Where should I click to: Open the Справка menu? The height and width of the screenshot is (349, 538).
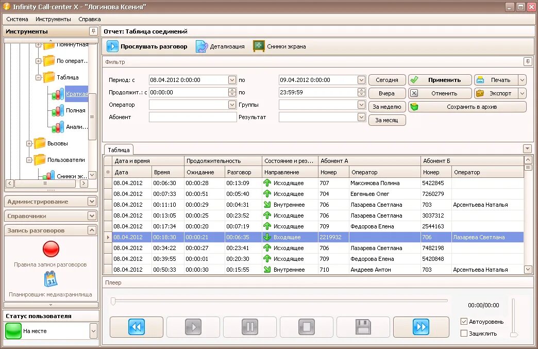90,19
